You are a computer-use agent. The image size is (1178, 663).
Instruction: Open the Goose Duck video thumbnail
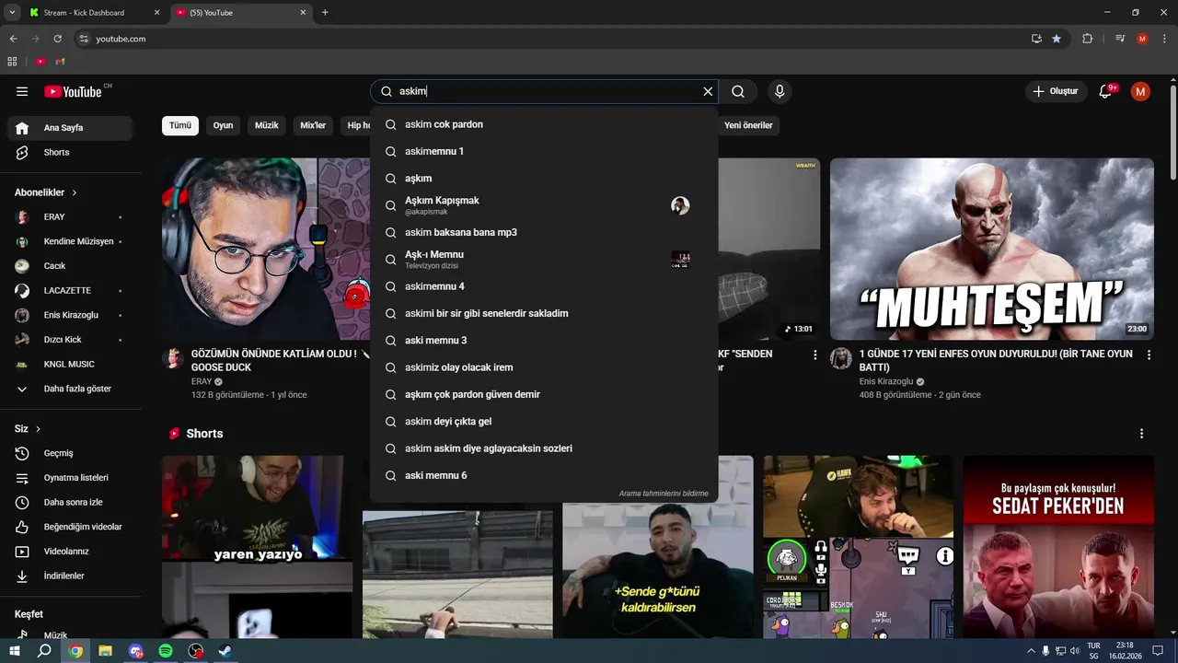[x=266, y=249]
